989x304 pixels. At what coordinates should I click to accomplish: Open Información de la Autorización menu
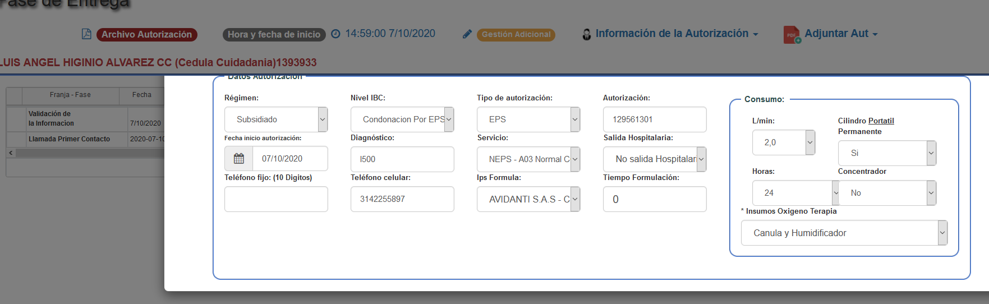click(677, 34)
